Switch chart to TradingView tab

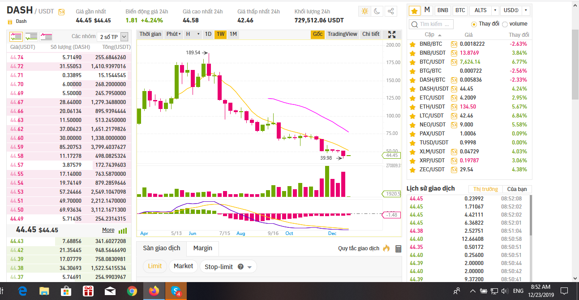tap(342, 34)
